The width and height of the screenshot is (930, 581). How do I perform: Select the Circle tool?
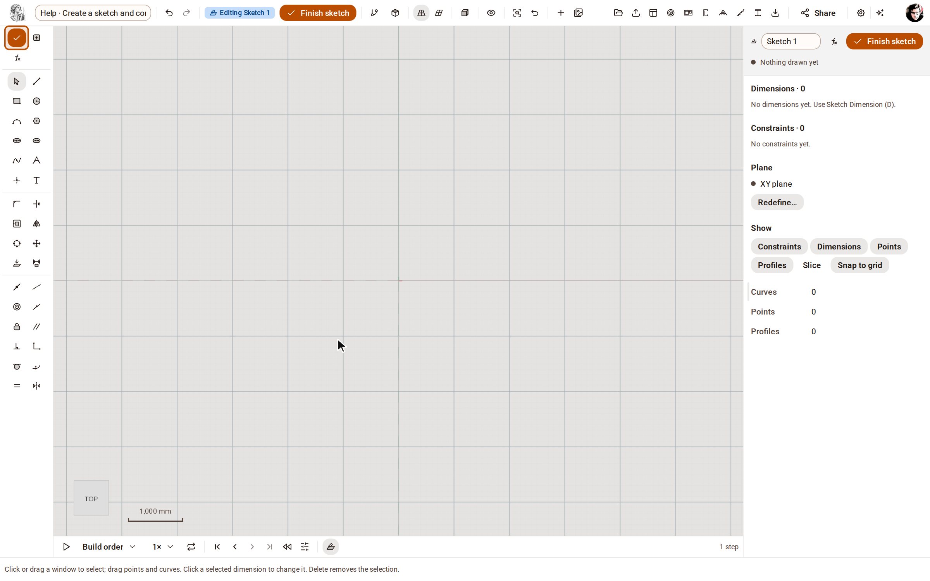tap(36, 101)
